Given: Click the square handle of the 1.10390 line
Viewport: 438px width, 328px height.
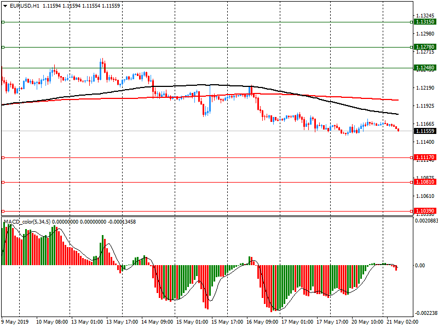Looking at the screenshot, I should click(3, 211).
